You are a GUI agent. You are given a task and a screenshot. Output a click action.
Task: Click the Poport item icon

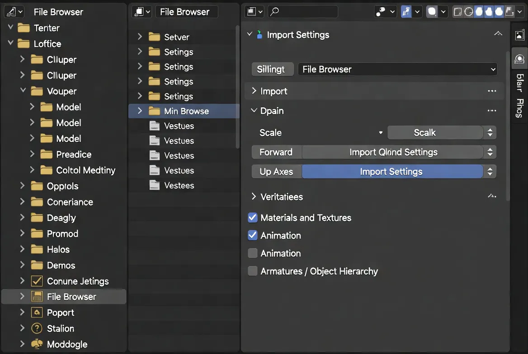[37, 312]
